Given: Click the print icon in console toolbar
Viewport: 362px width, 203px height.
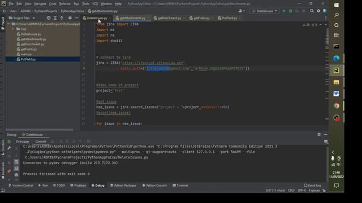Looking at the screenshot, I should 16,175.
